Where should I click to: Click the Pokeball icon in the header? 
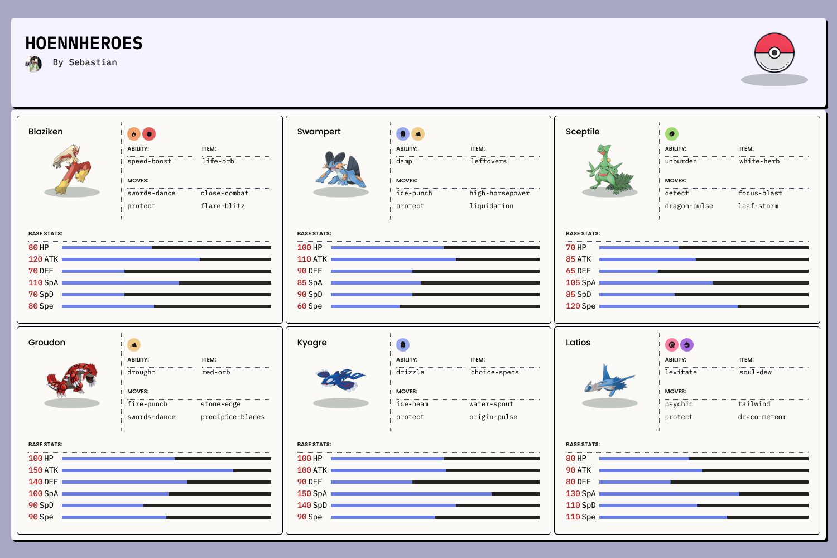pos(774,53)
